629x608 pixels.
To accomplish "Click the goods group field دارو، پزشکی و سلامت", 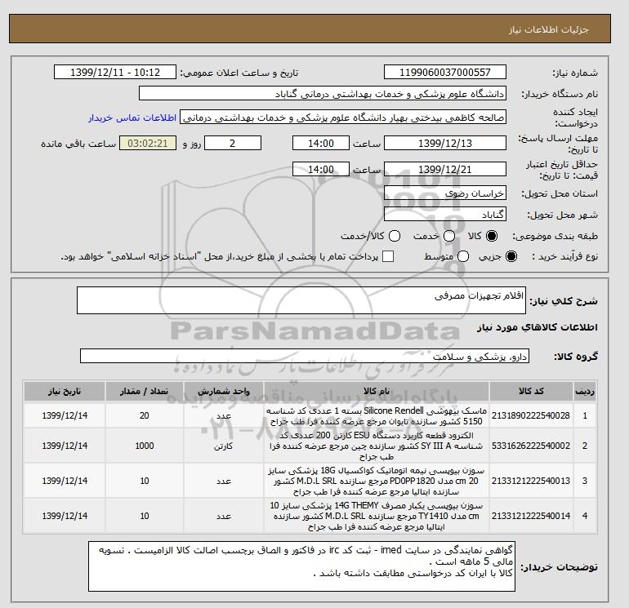I will coord(305,356).
